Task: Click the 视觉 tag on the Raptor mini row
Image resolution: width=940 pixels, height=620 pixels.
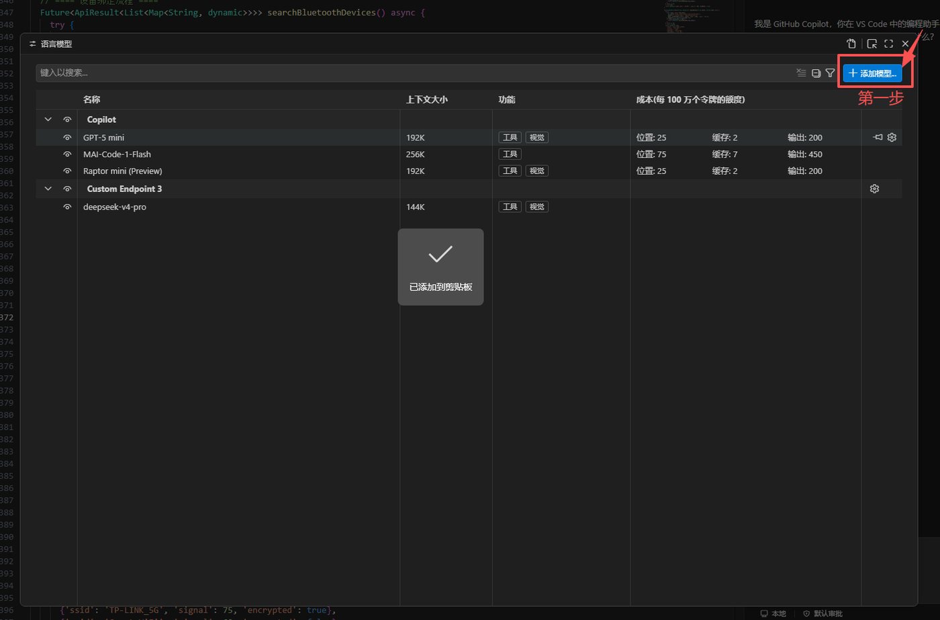Action: pos(537,171)
